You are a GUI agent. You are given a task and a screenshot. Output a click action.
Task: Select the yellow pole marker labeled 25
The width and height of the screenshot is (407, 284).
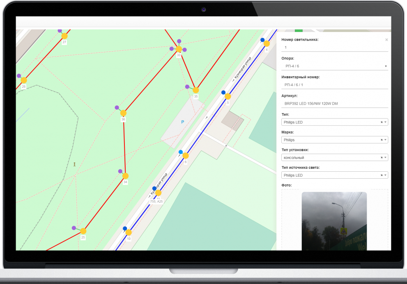[83, 231]
